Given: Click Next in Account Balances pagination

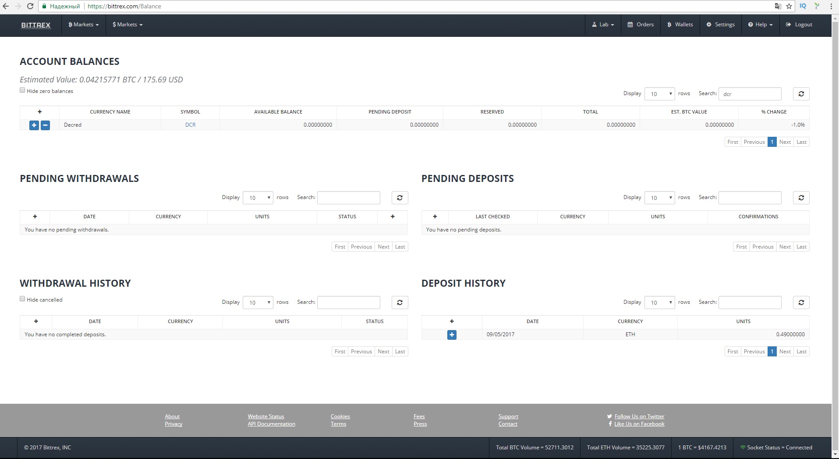Looking at the screenshot, I should [x=785, y=142].
